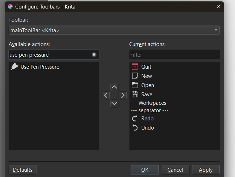Select the Redo arrow icon
235x177 pixels.
pyautogui.click(x=135, y=118)
